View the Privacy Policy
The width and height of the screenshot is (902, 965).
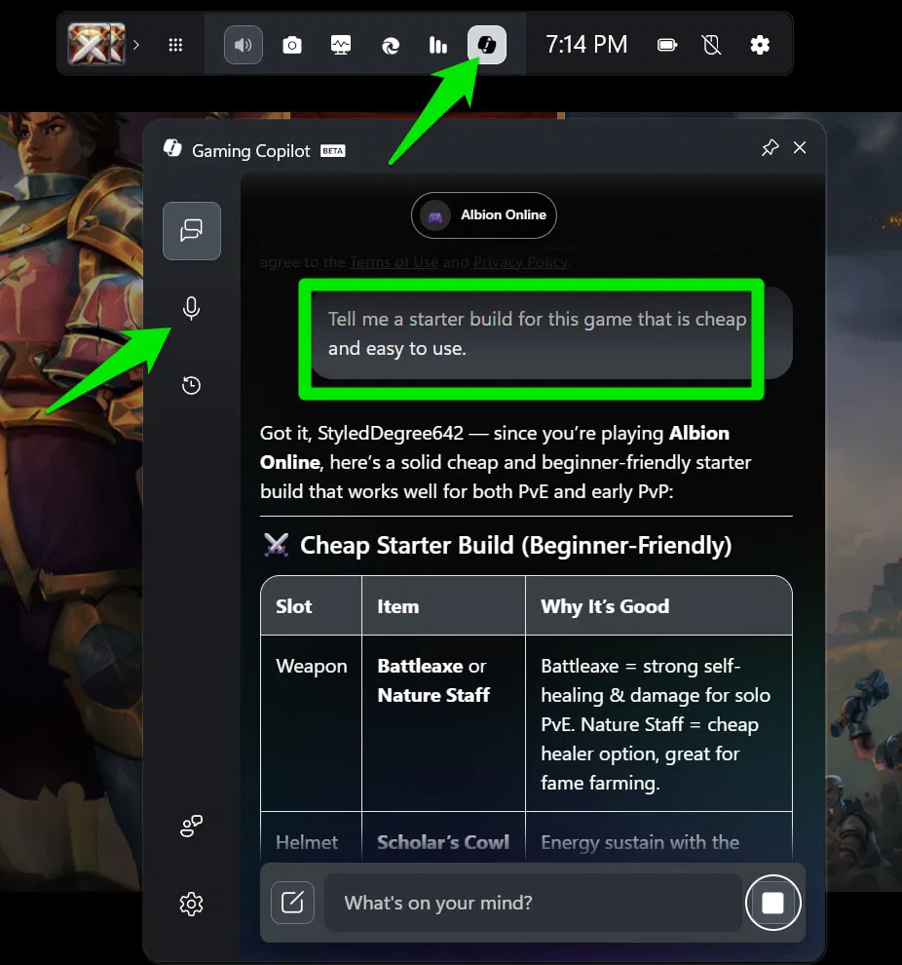[521, 262]
